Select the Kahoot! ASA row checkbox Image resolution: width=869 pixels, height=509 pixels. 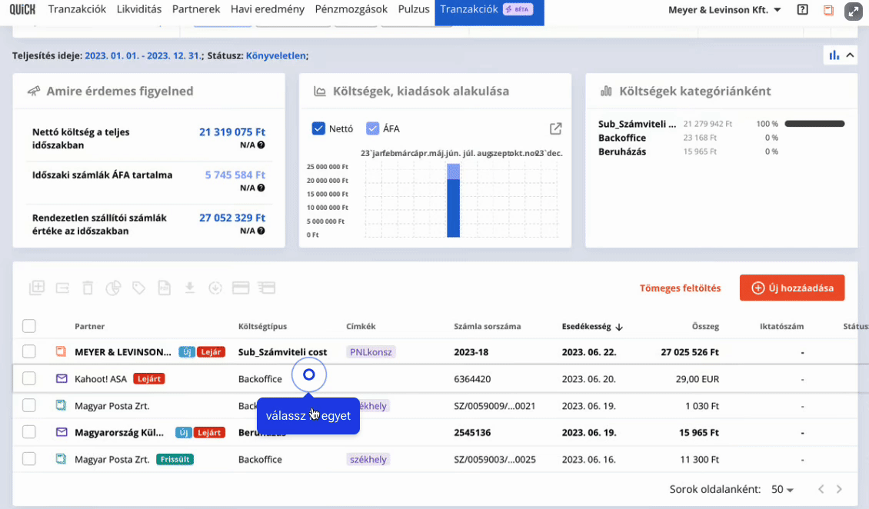[28, 379]
